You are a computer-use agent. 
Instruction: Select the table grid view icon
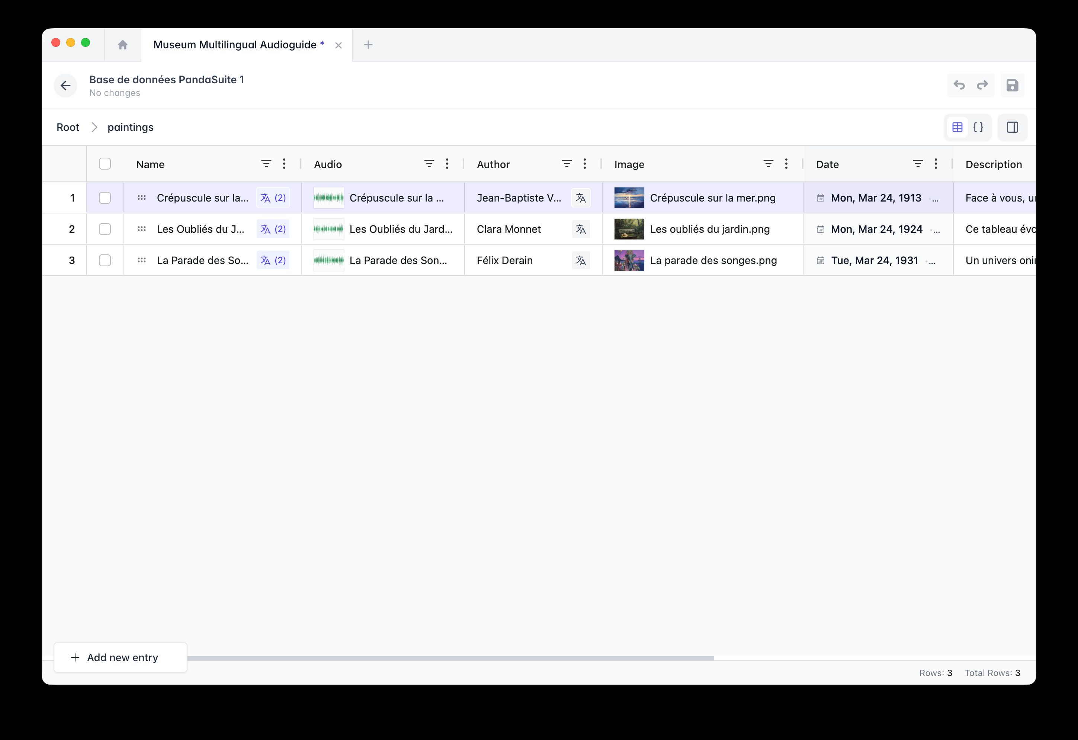pos(956,127)
